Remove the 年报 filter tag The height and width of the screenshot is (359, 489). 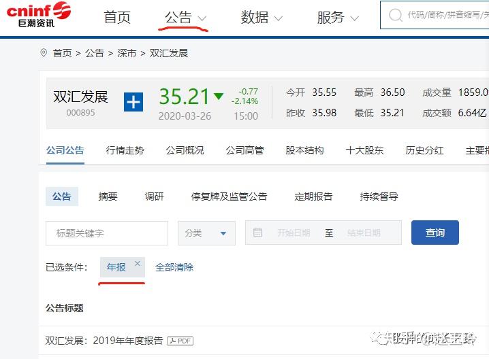(137, 263)
